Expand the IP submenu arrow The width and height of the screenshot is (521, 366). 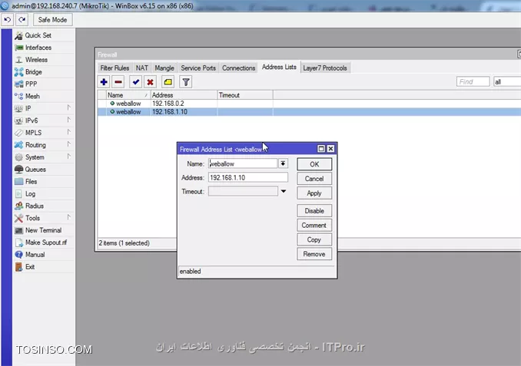point(69,107)
